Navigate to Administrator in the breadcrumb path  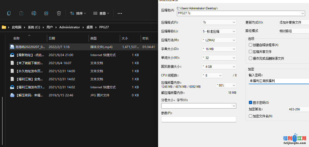point(70,27)
